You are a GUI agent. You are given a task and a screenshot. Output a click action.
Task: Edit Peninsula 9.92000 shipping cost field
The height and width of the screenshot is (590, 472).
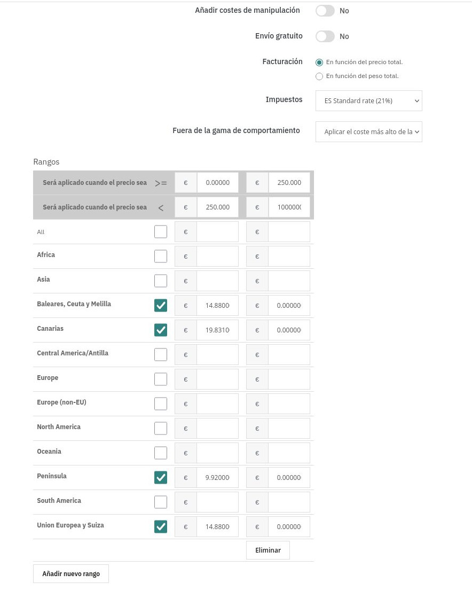tap(218, 477)
